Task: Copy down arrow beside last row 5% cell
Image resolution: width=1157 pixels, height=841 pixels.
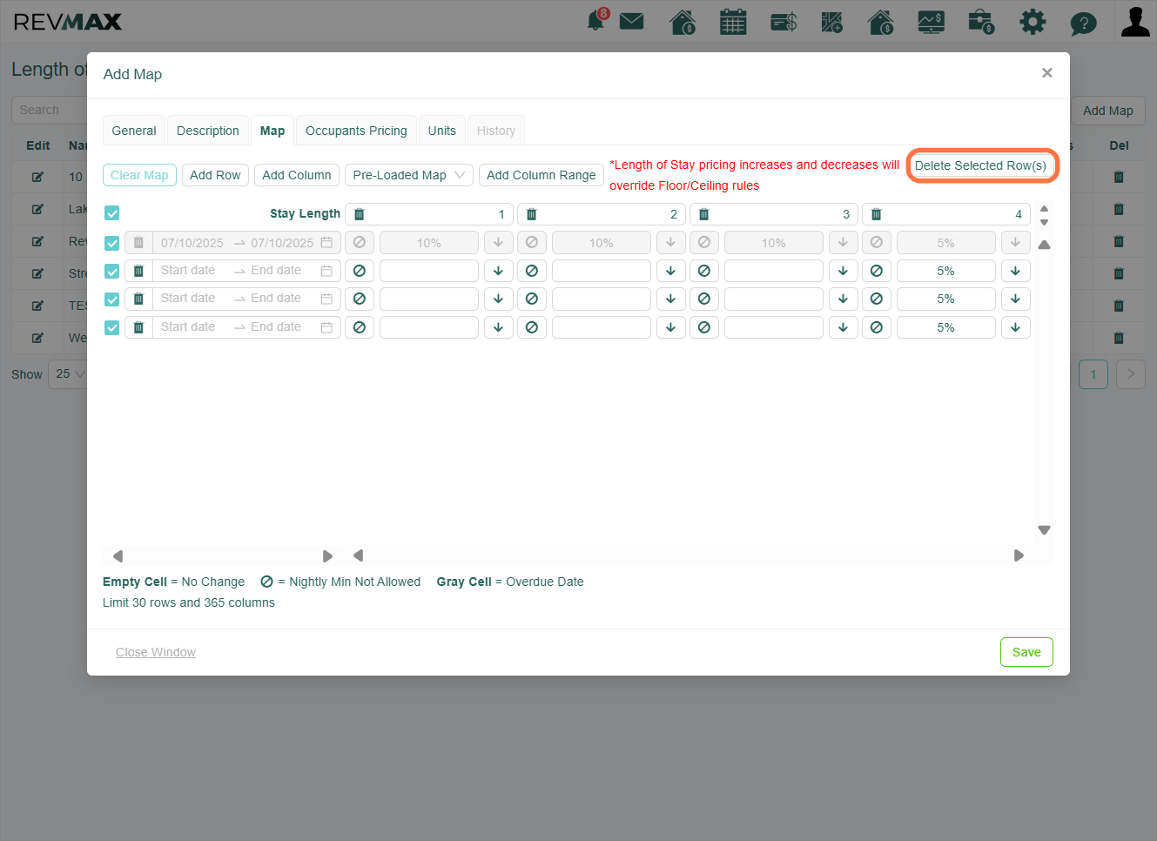Action: coord(1015,327)
